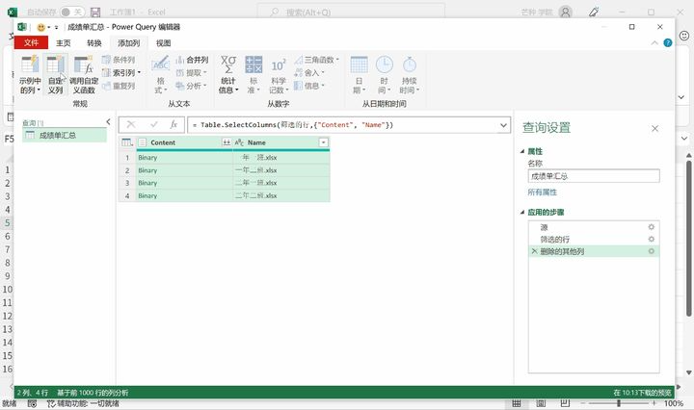Screen dimensions: 694x410
Task: Click Excel vertical scrollbar on right edge
Action: [x=688, y=239]
